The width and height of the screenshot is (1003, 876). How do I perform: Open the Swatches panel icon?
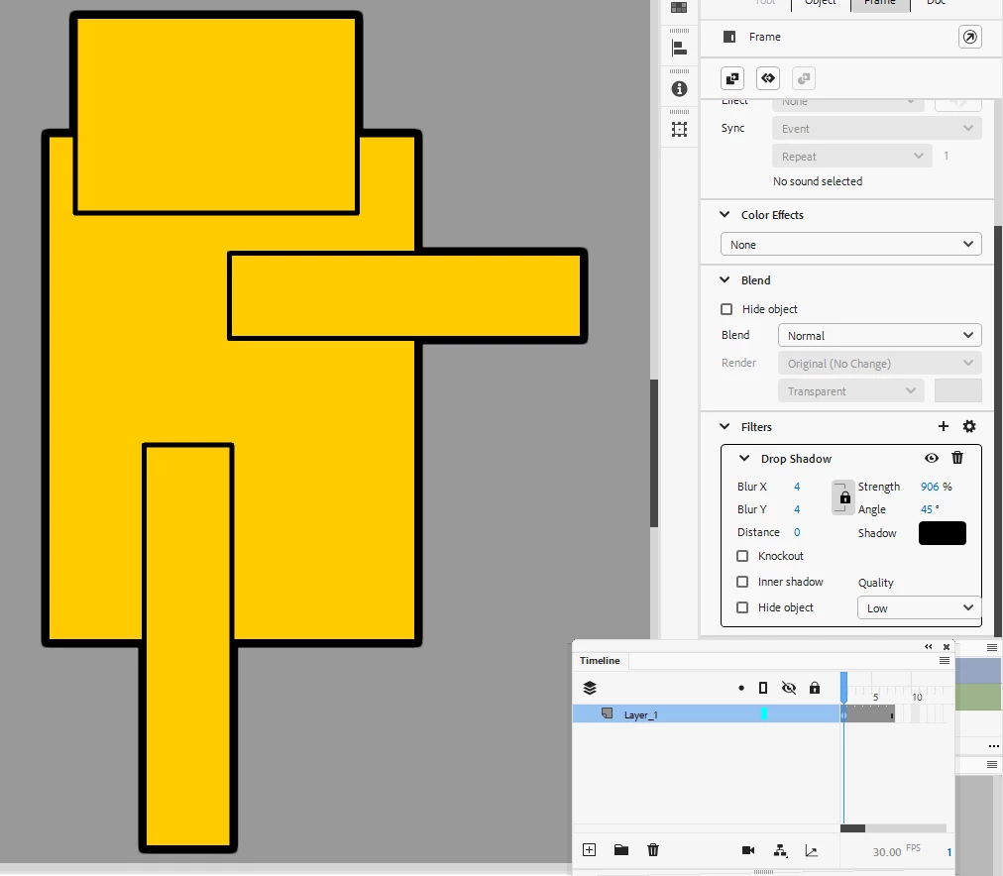pos(679,7)
